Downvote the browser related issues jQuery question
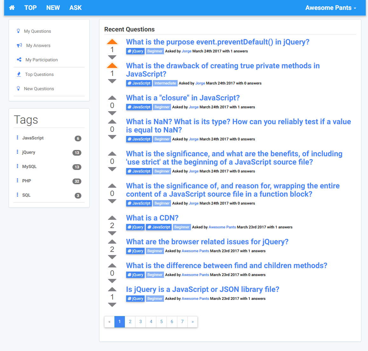This screenshot has height=351, width=368. 112,257
